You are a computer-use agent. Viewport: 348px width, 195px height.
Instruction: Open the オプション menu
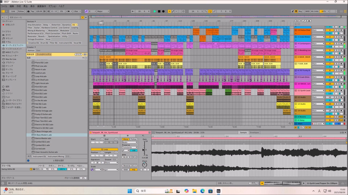click(x=52, y=6)
